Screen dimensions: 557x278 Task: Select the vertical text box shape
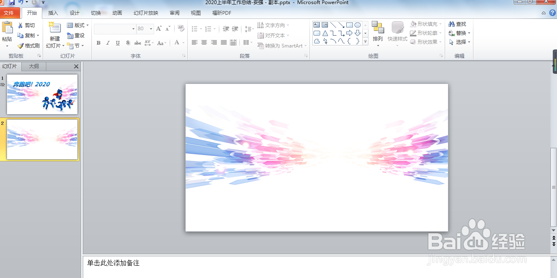(x=325, y=25)
